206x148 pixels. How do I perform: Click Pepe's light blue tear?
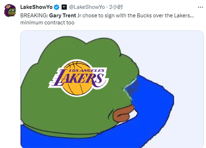coord(131,88)
